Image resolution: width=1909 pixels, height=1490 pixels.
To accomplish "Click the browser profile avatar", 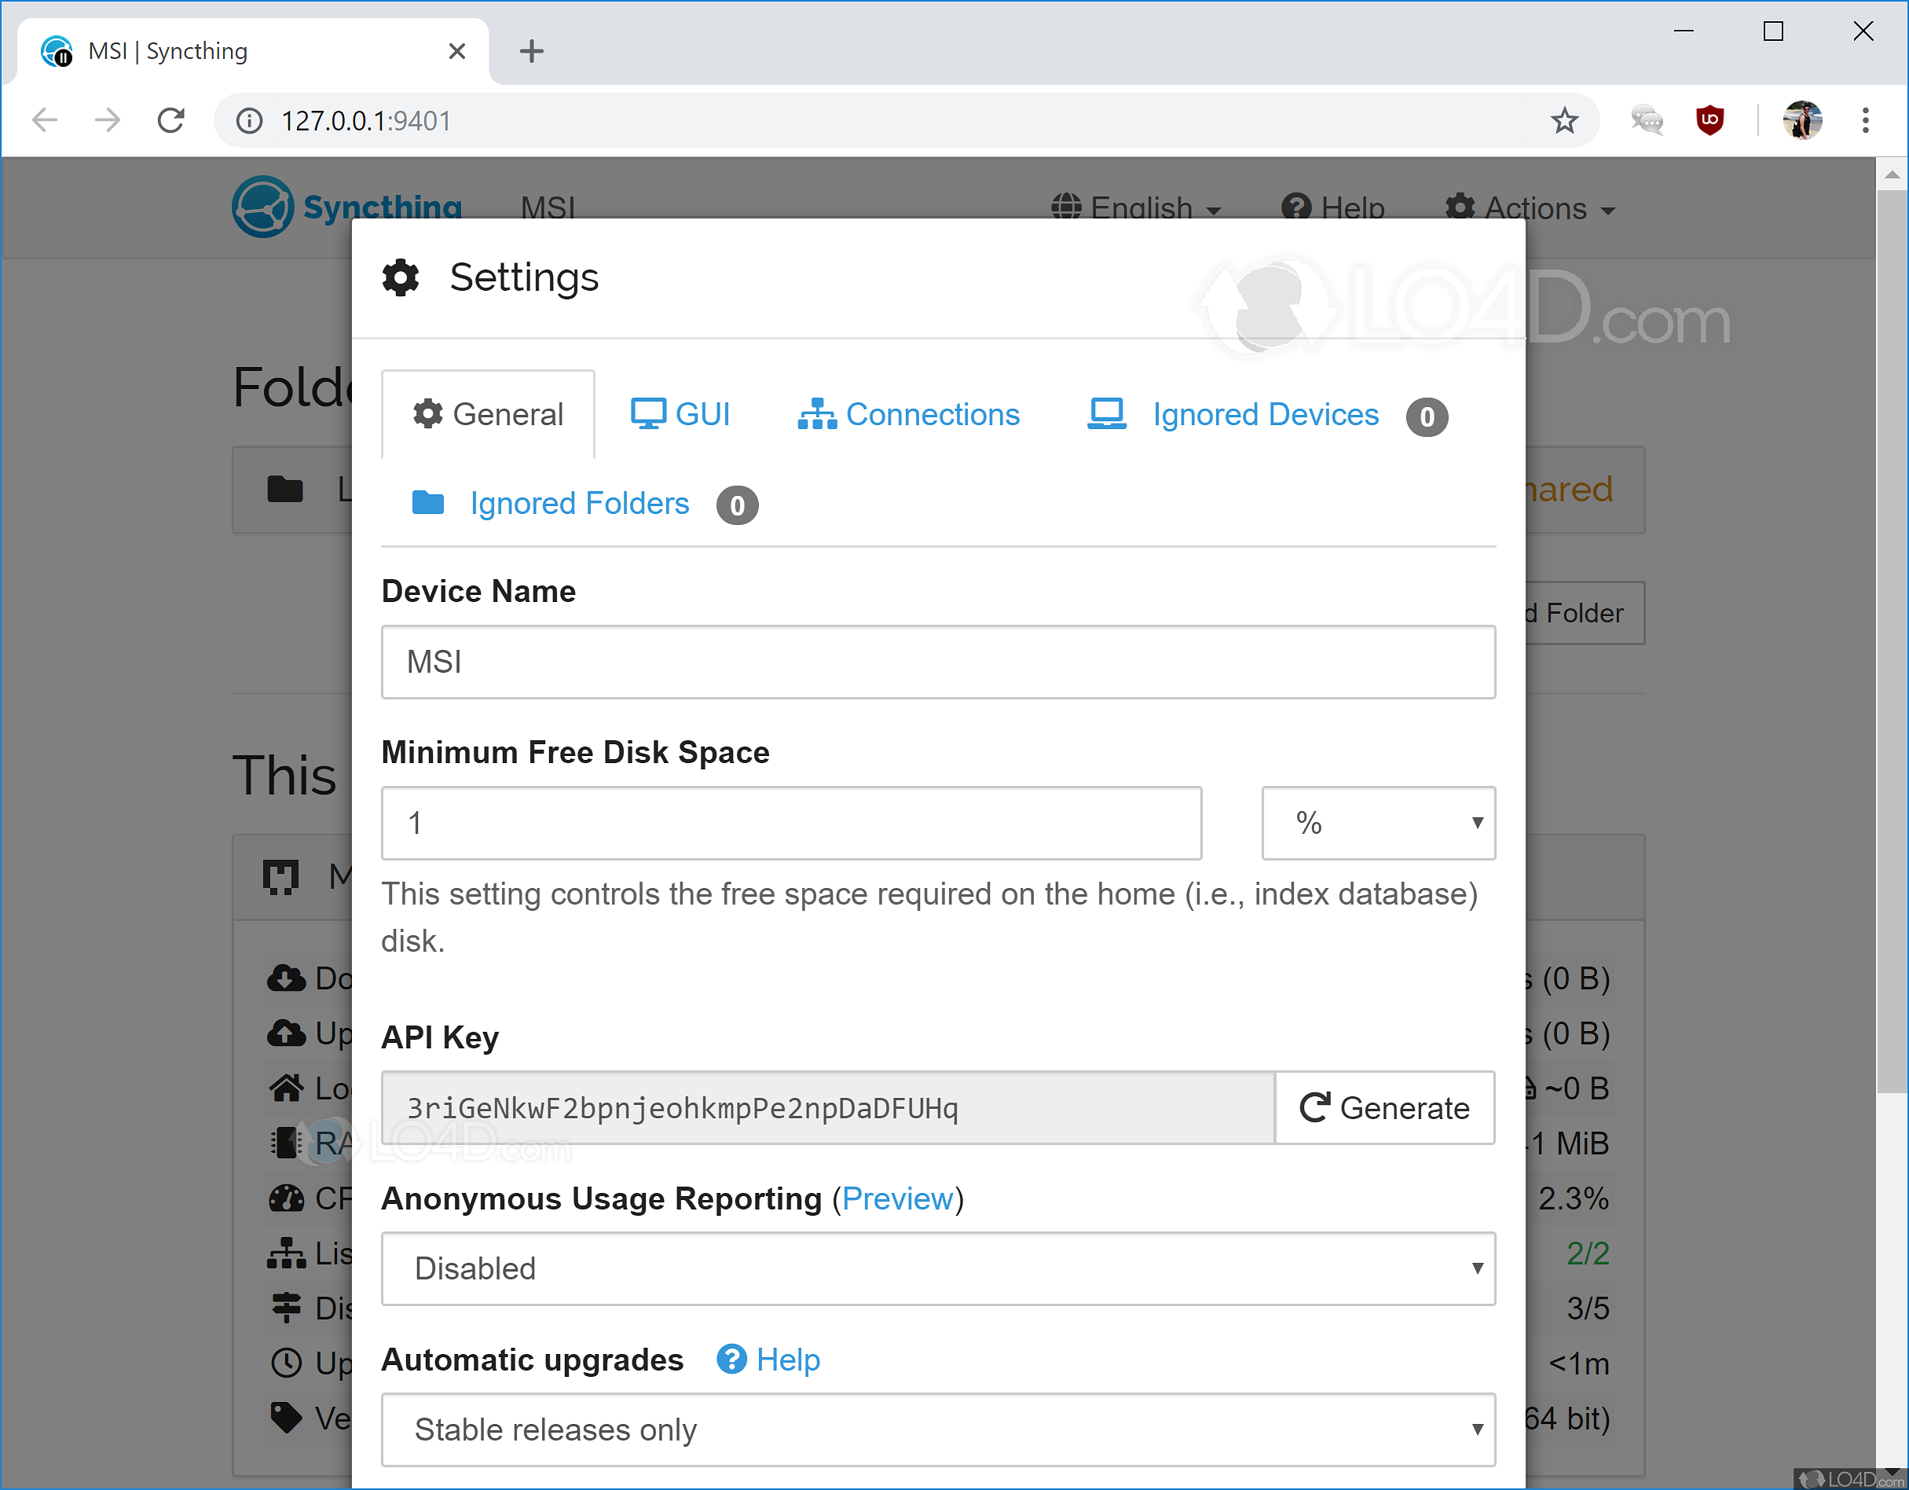I will click(1801, 119).
